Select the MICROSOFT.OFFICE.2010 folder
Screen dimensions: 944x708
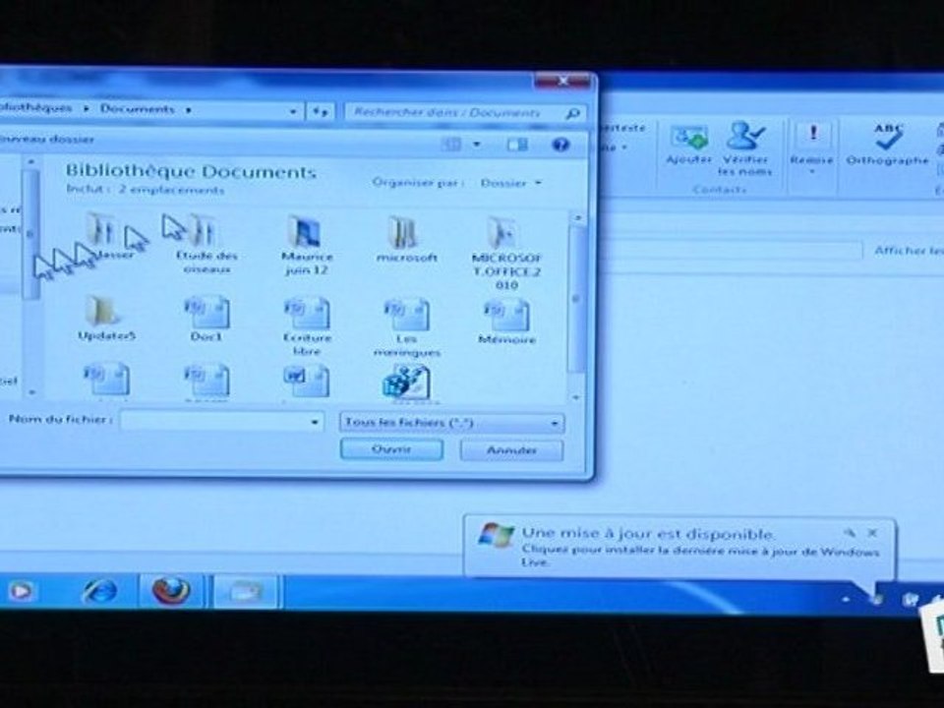point(503,232)
